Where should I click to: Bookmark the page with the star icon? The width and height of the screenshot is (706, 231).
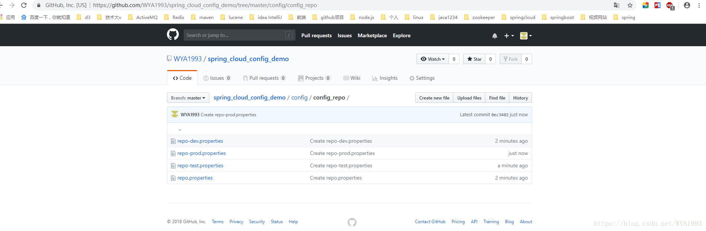pos(630,5)
